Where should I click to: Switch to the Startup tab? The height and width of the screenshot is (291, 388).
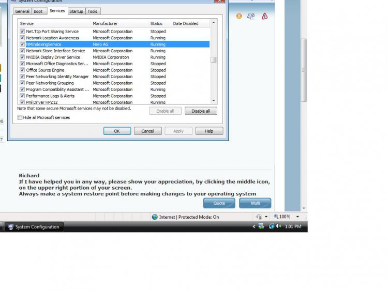(x=76, y=11)
